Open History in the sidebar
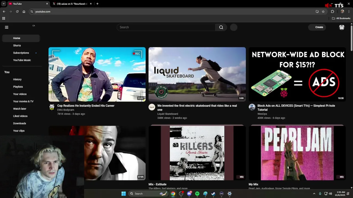353x198 pixels. tap(21, 79)
